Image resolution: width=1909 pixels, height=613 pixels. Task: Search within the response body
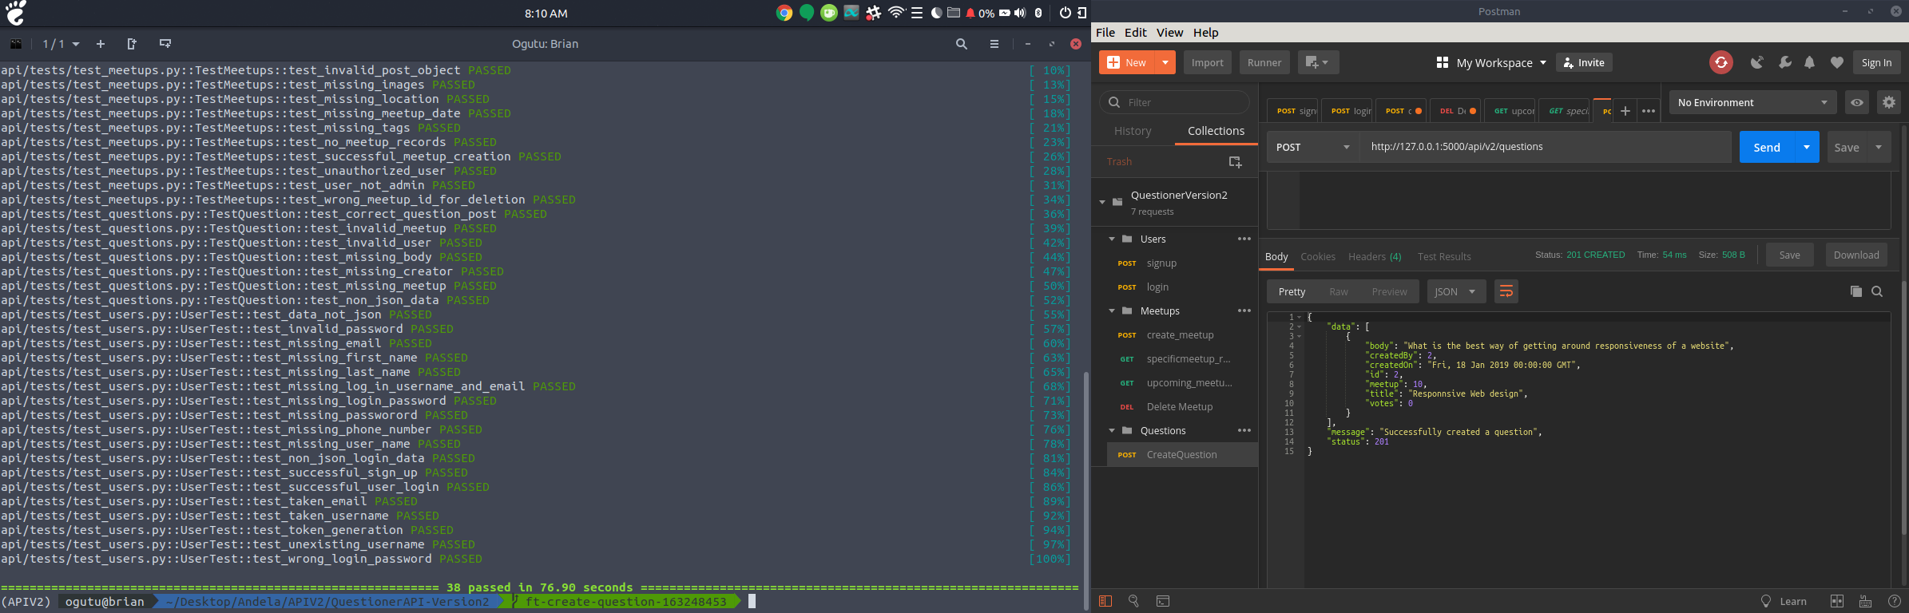(1877, 291)
